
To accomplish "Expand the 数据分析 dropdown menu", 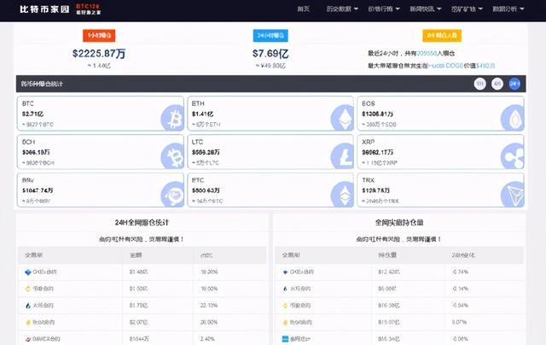I will point(508,9).
